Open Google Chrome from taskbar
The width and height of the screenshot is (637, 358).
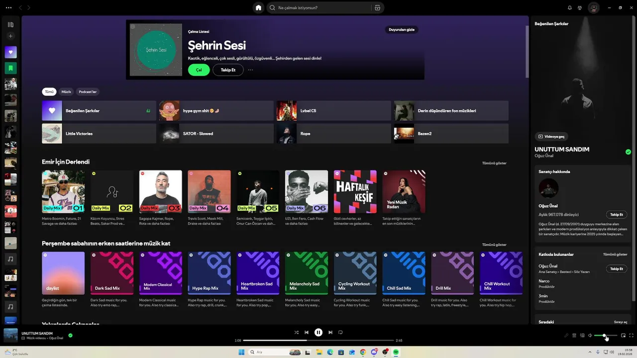pyautogui.click(x=363, y=352)
